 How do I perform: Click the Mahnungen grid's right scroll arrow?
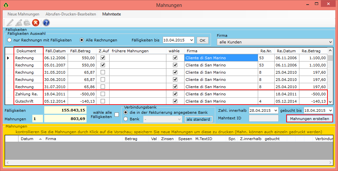coord(331,163)
